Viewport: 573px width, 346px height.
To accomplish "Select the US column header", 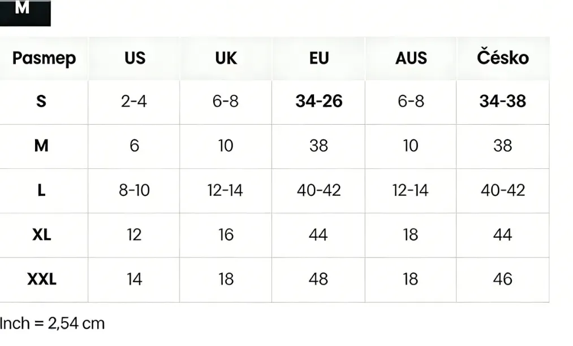I will 135,58.
